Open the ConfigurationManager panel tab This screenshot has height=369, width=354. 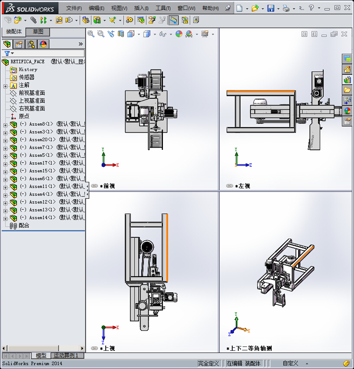[31, 44]
